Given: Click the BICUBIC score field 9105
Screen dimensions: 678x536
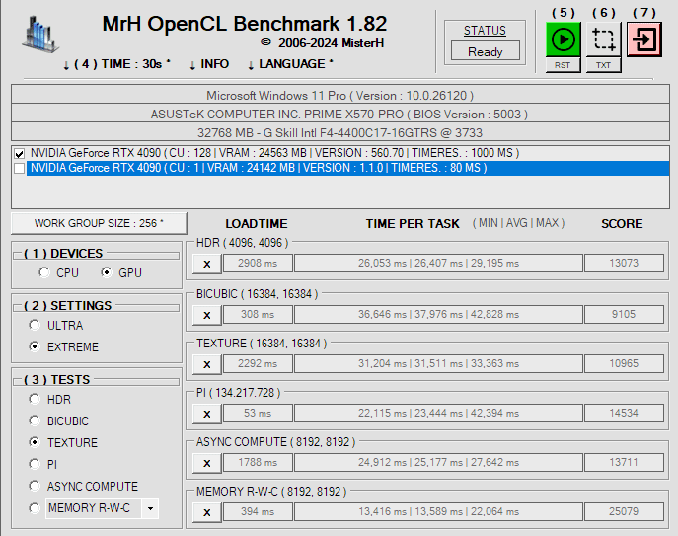Looking at the screenshot, I should click(x=624, y=315).
